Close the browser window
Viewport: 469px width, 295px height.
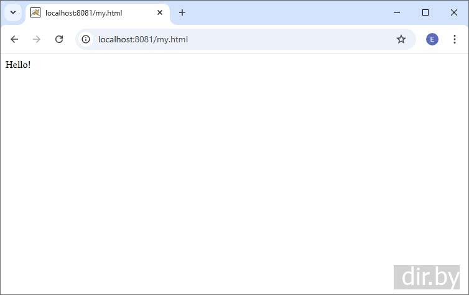(x=453, y=12)
